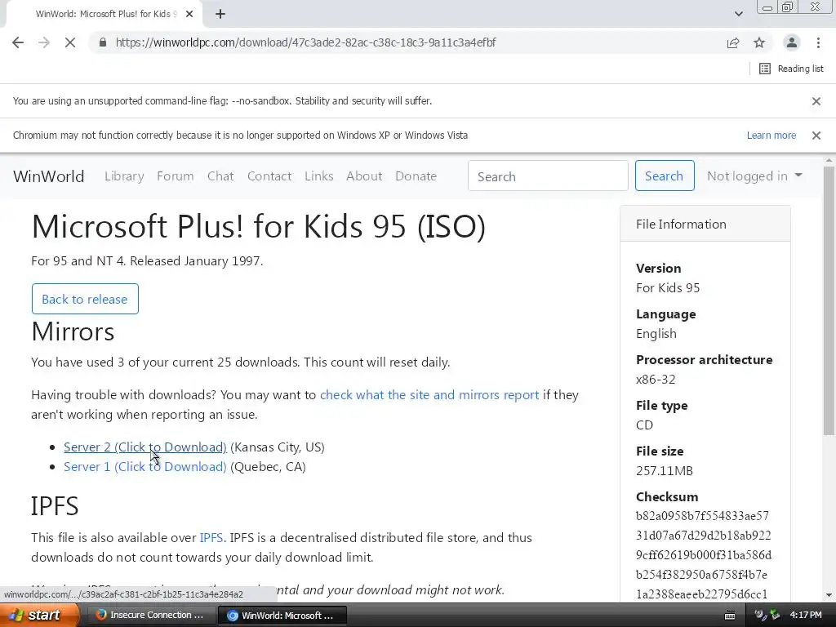Select the File Information panel header
This screenshot has width=836, height=627.
[705, 224]
